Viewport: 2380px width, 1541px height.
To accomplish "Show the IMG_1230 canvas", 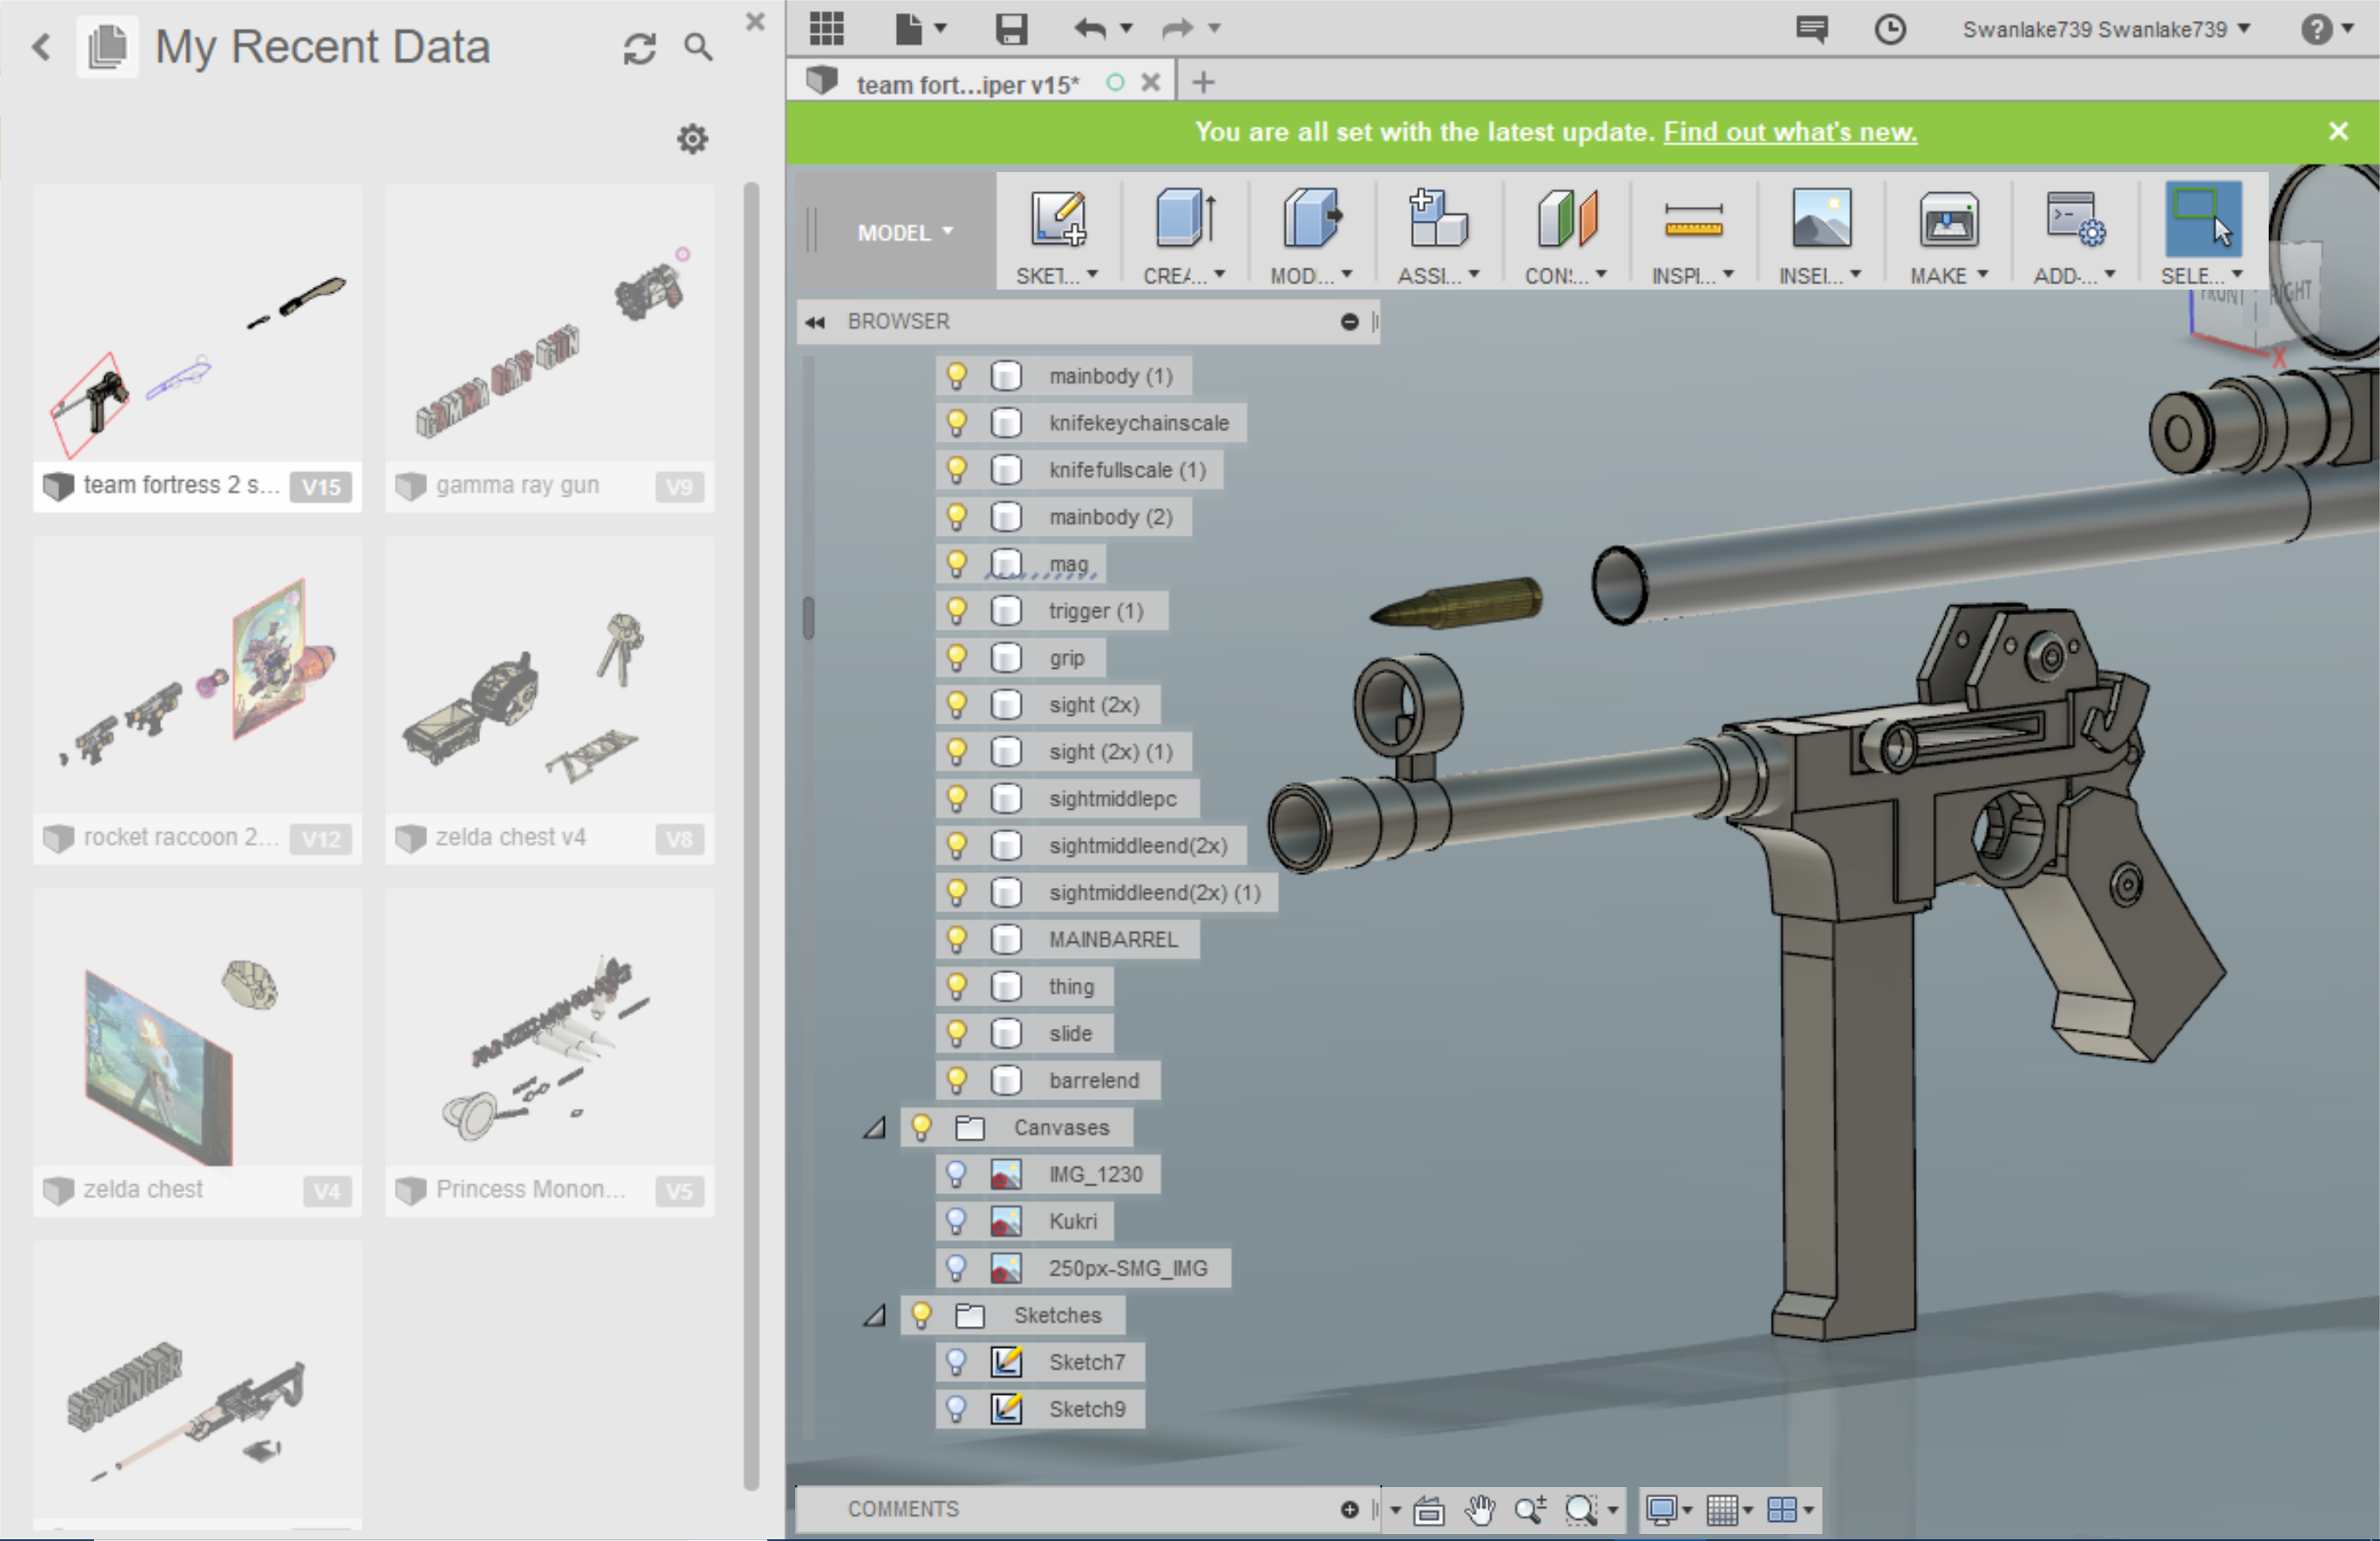I will pyautogui.click(x=956, y=1174).
